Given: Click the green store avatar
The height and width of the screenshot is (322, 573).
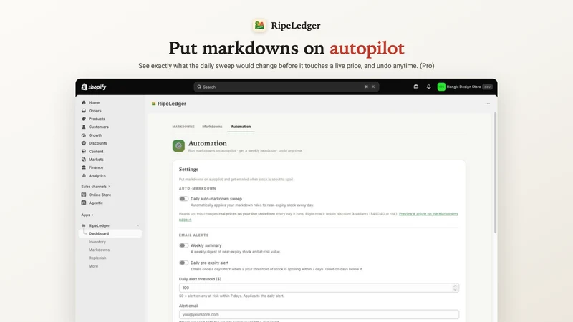Looking at the screenshot, I should [x=441, y=87].
